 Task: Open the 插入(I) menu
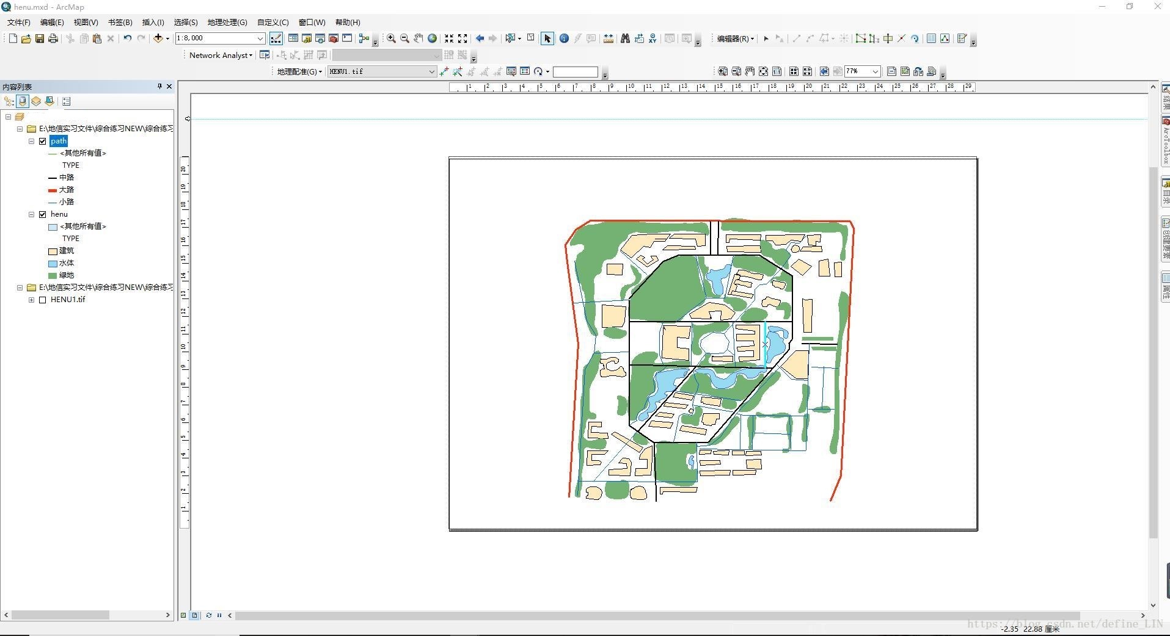(x=153, y=22)
